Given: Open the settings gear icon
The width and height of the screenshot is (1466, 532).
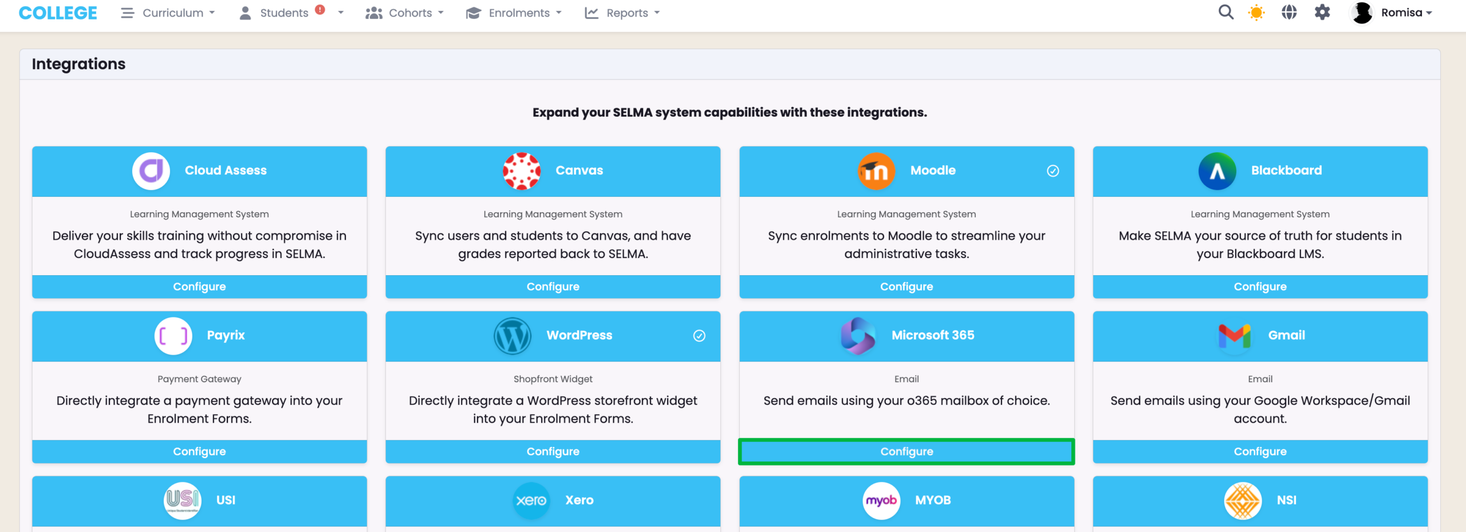Looking at the screenshot, I should [1322, 13].
